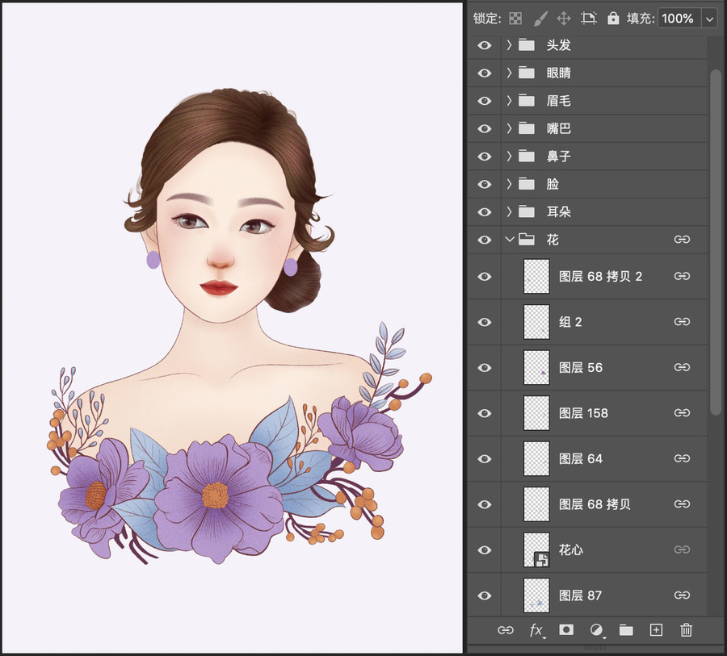Hide the 鼻子 group
The width and height of the screenshot is (727, 656).
click(x=485, y=157)
